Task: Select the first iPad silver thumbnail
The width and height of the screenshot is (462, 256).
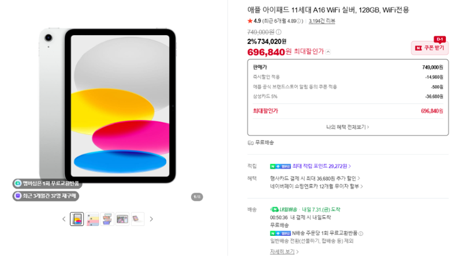Action: (x=77, y=219)
